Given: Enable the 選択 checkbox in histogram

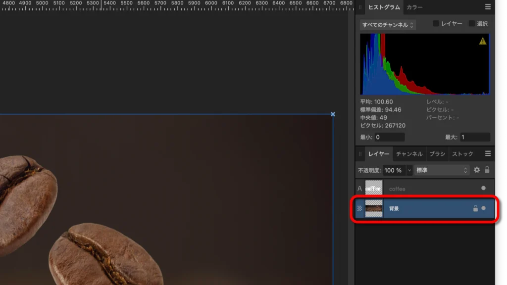Looking at the screenshot, I should [471, 24].
